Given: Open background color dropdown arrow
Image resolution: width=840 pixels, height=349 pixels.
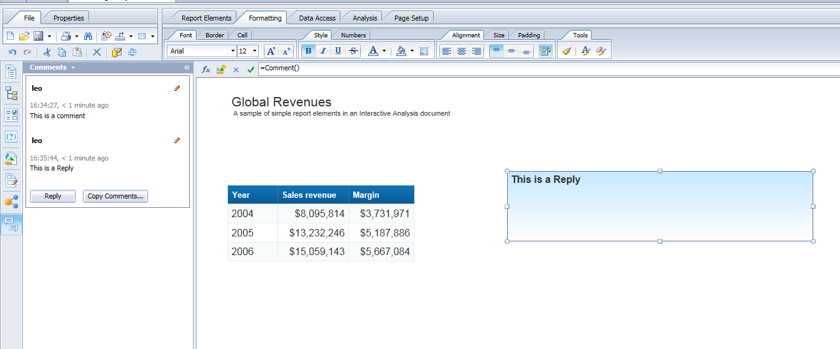Looking at the screenshot, I should 412,51.
